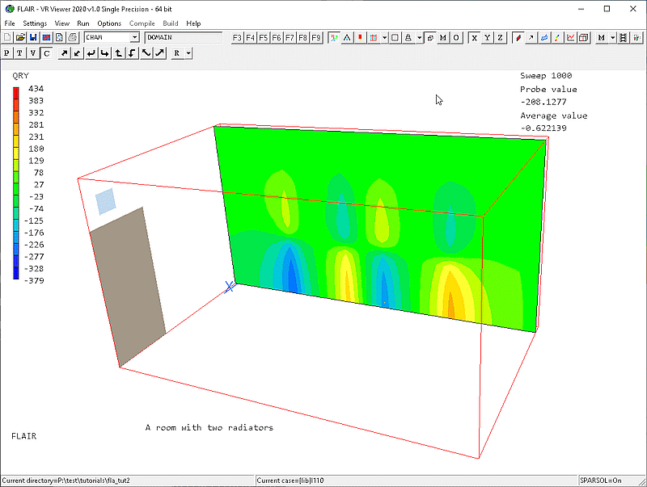The width and height of the screenshot is (647, 487).
Task: Select the T (temperature) variable toggle
Action: (x=20, y=53)
